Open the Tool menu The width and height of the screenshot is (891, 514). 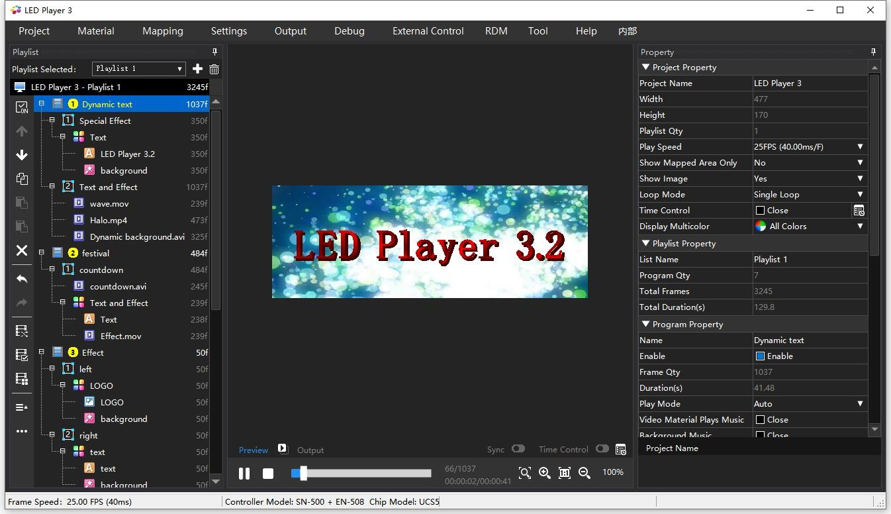(538, 31)
